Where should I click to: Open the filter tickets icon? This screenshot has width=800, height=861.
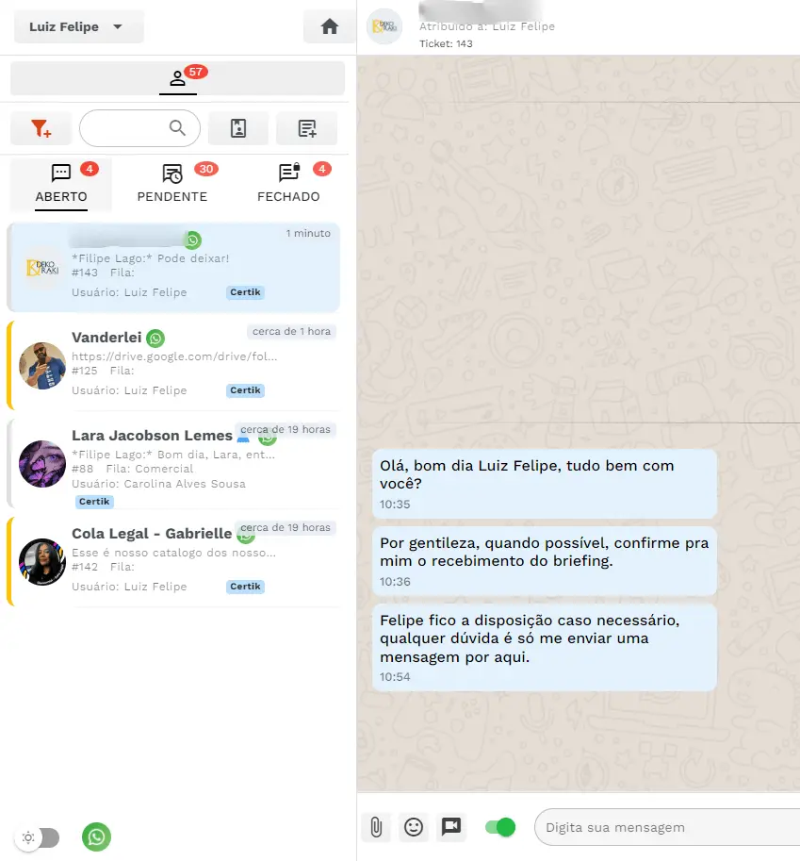pos(41,127)
